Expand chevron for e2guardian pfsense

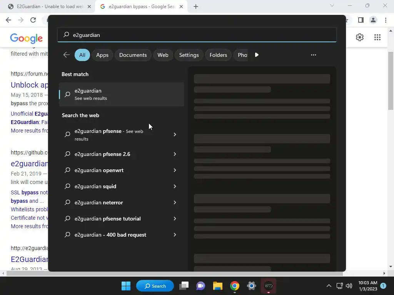click(x=175, y=135)
